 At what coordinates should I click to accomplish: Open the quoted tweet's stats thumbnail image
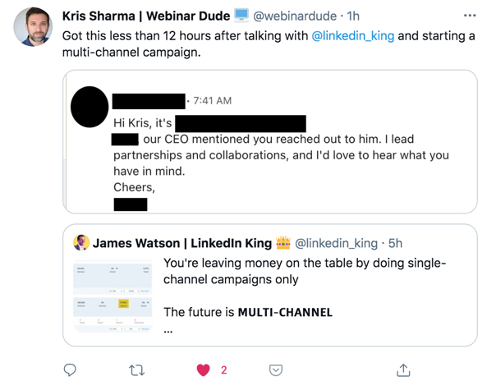click(x=113, y=296)
